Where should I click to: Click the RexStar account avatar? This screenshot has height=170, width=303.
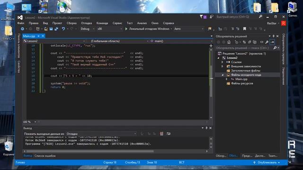[283, 23]
